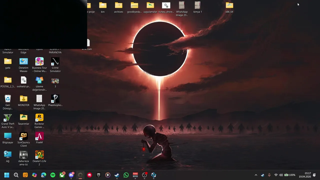The height and width of the screenshot is (180, 320).
Task: Launch Epic Games Launcher from the taskbar
Action: pos(99,175)
